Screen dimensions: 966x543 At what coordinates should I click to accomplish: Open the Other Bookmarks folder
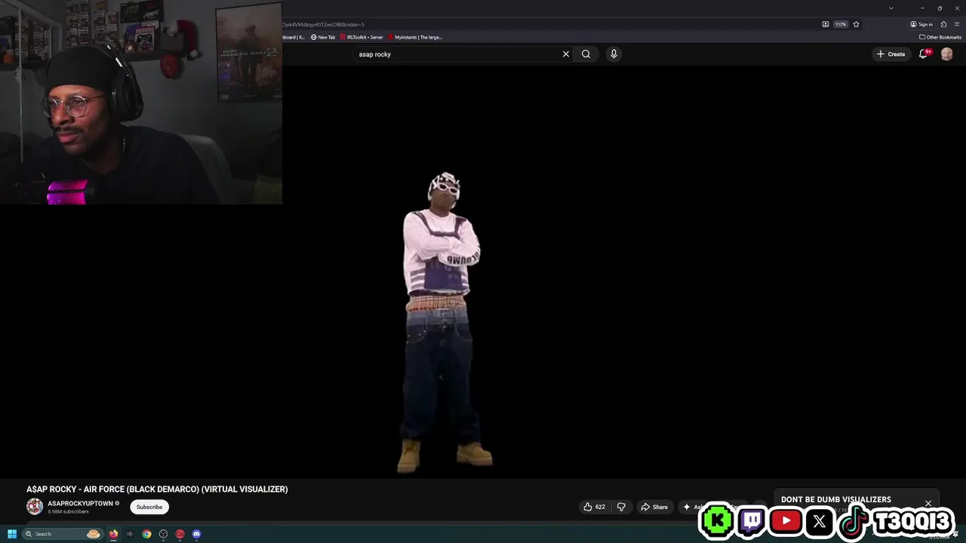tap(940, 37)
